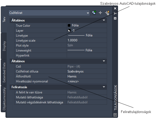Click the Mutató láthatósága label
The width and height of the screenshot is (157, 118).
pos(29,97)
